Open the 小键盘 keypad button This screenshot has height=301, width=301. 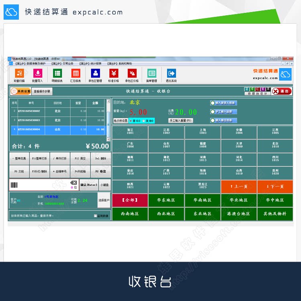(105, 185)
